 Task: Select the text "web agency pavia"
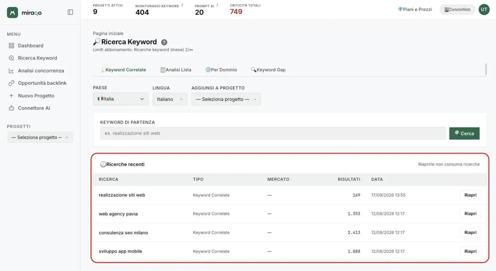[118, 214]
